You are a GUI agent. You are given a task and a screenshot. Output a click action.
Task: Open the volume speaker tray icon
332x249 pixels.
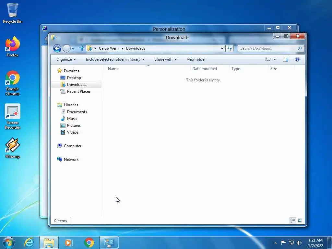pyautogui.click(x=299, y=243)
